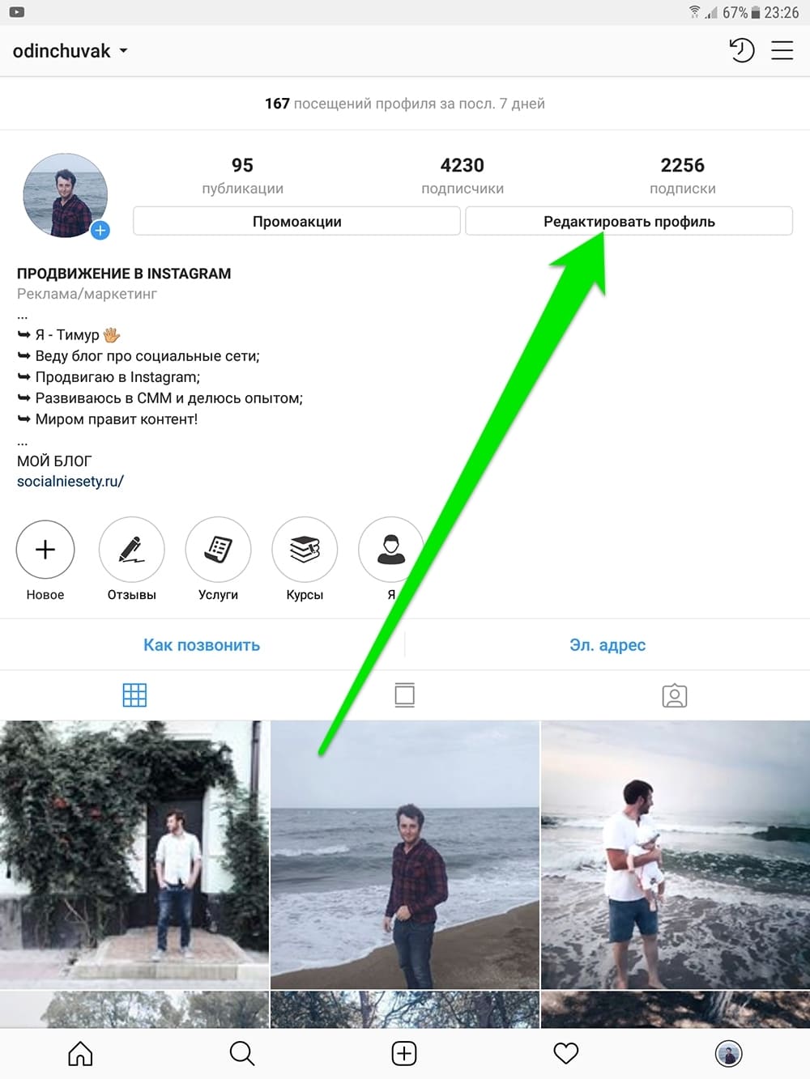Screen dimensions: 810x1079
Task: Switch to the grid posts tab
Action: click(x=134, y=695)
